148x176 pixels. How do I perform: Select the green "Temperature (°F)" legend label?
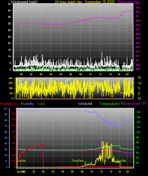112,104
